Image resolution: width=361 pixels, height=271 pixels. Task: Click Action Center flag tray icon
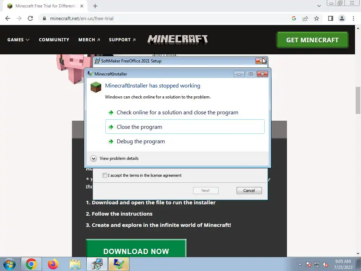(308, 264)
